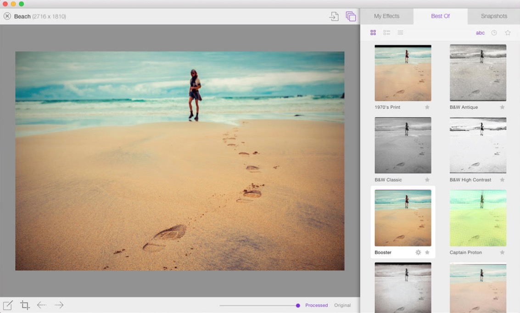Show the Original image view
Image resolution: width=520 pixels, height=313 pixels.
point(342,305)
